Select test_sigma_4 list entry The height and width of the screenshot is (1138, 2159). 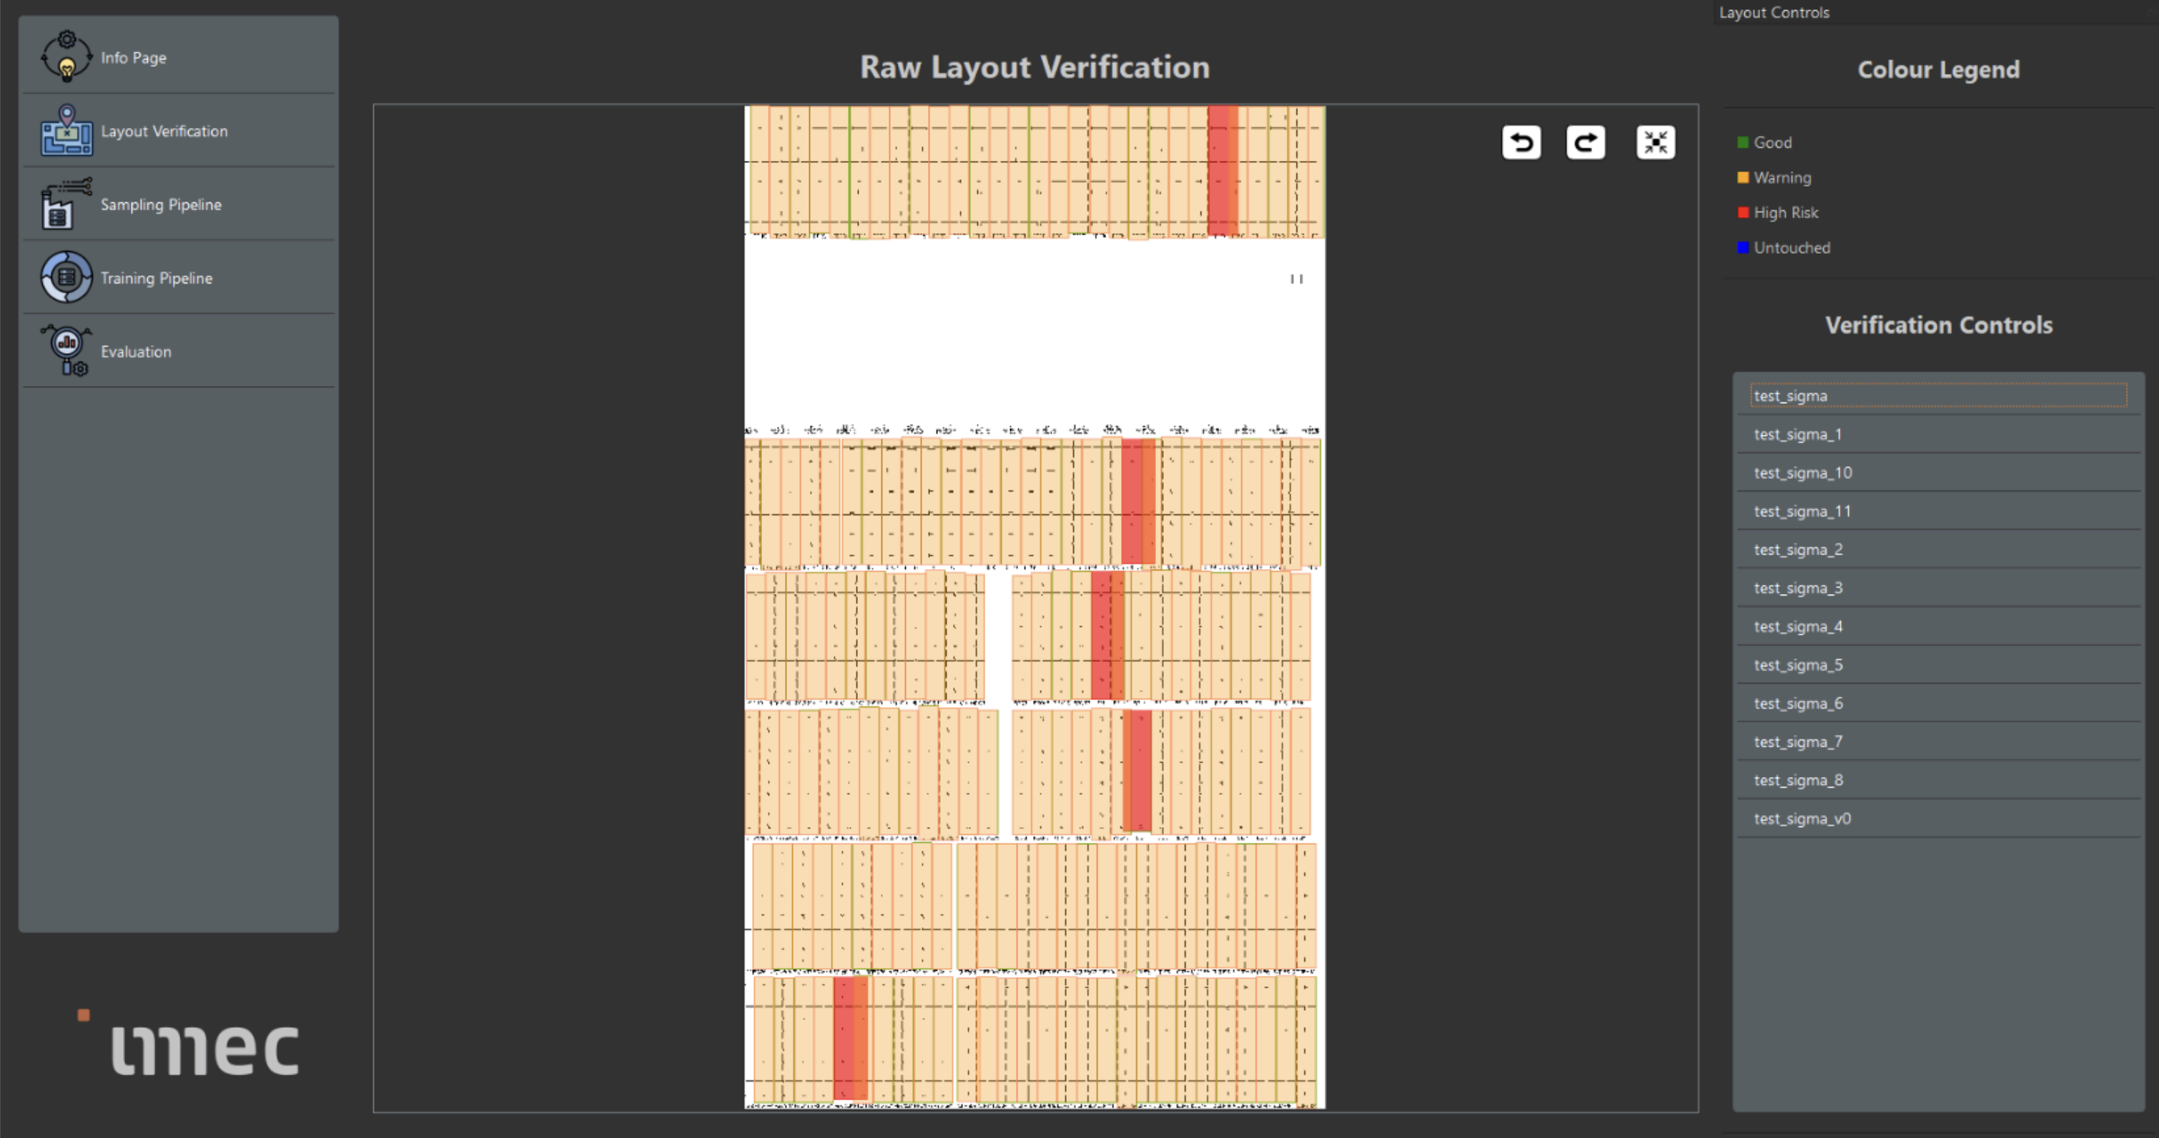(x=1939, y=626)
